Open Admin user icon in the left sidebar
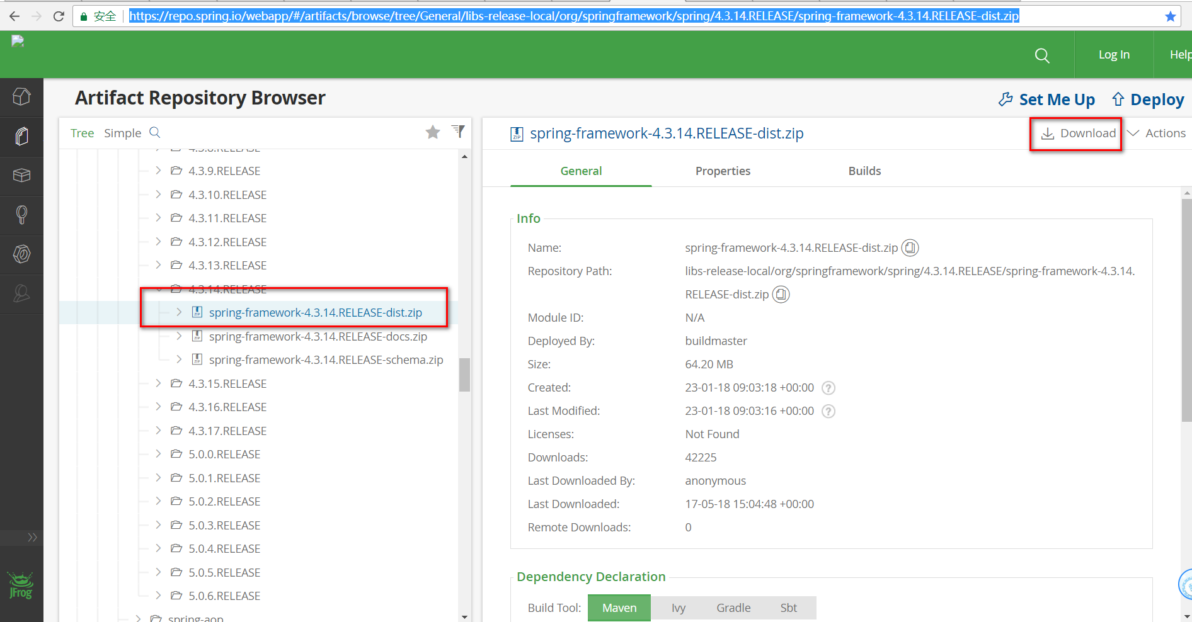Image resolution: width=1192 pixels, height=622 pixels. [x=21, y=293]
